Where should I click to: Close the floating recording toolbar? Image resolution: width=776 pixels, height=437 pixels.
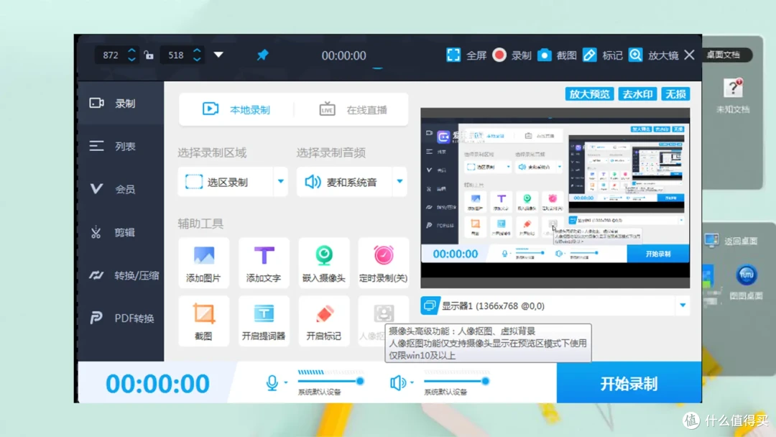[689, 55]
